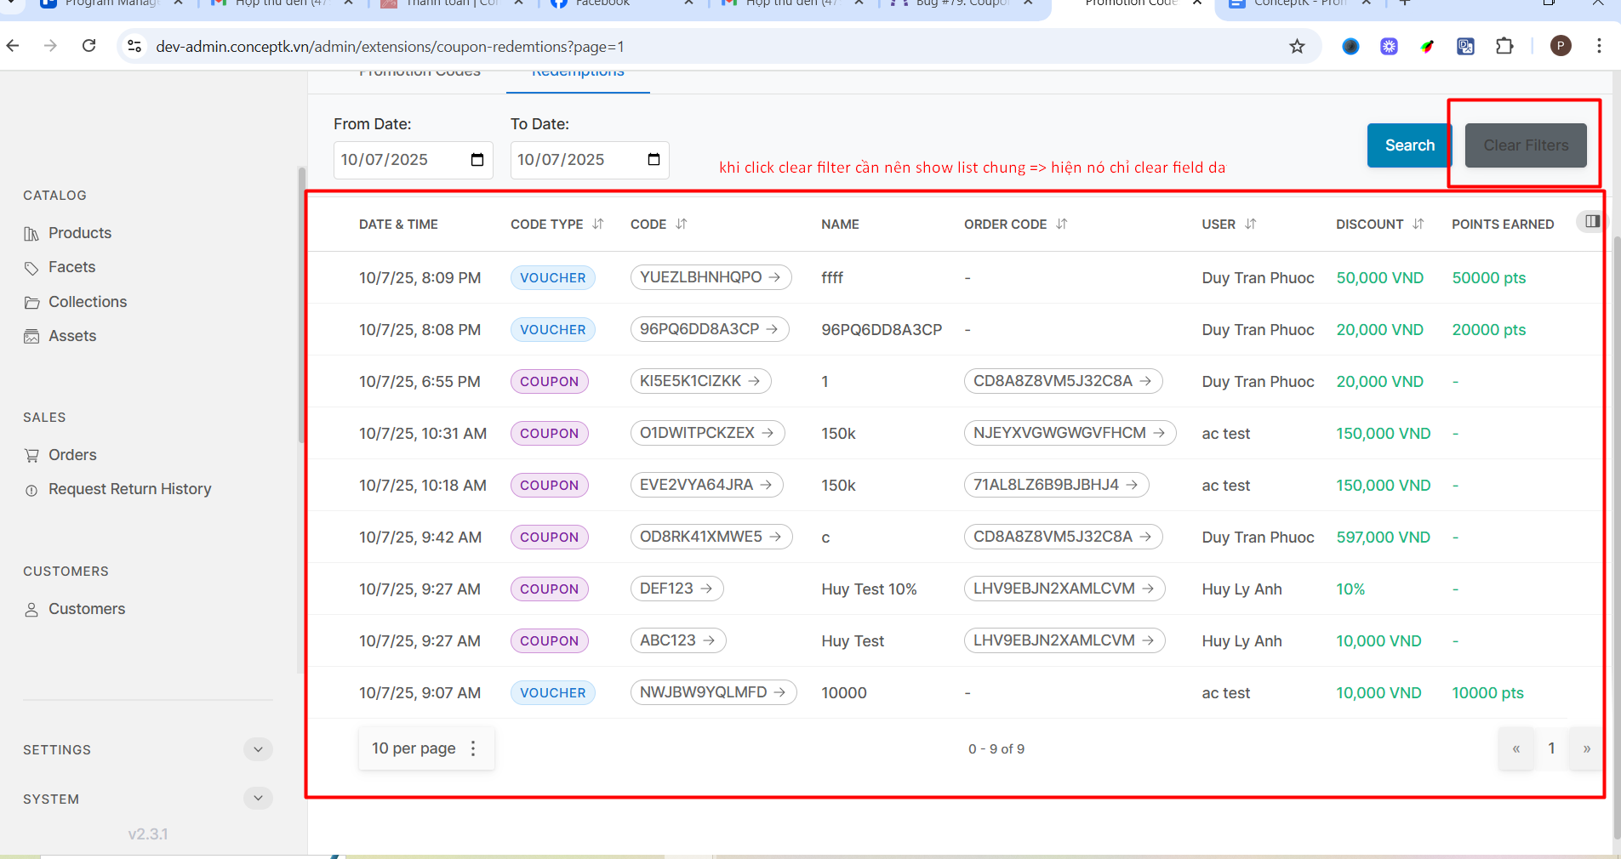The width and height of the screenshot is (1621, 859).
Task: Go to Orders in the sidebar
Action: tap(72, 455)
